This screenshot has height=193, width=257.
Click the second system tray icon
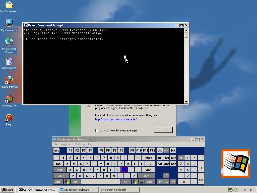(235, 190)
